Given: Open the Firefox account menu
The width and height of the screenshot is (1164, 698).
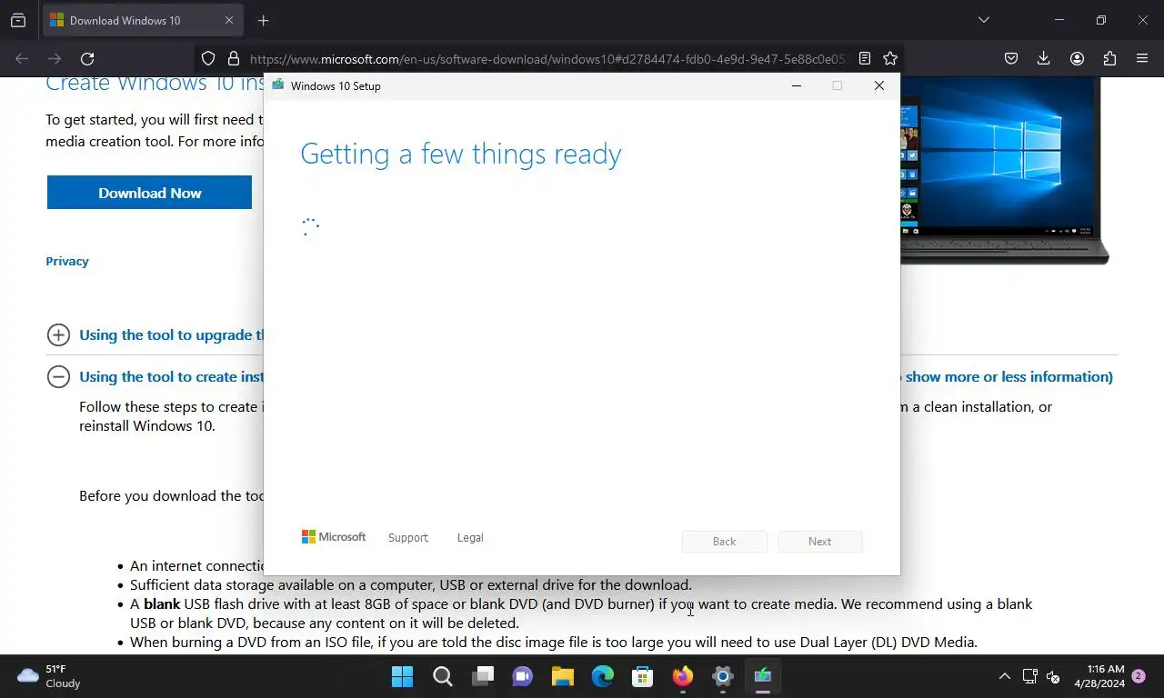Looking at the screenshot, I should point(1077,59).
